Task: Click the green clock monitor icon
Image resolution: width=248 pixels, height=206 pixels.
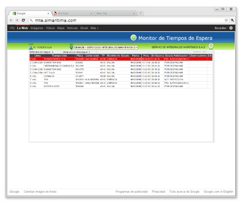Action: coord(134,38)
